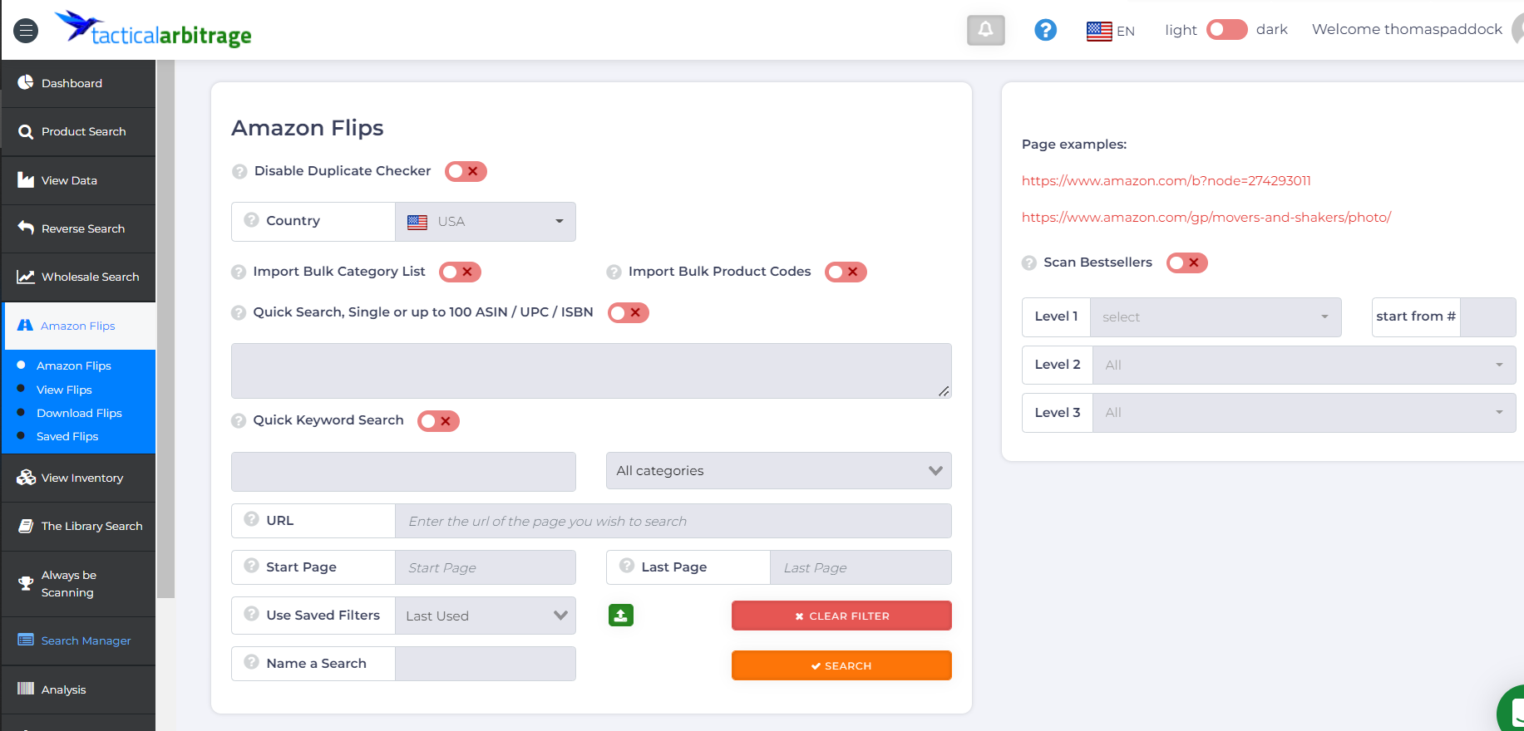This screenshot has height=731, width=1524.
Task: Expand the All categories dropdown
Action: coord(778,471)
